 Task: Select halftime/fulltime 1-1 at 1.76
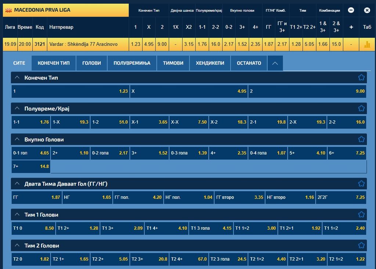click(31, 122)
